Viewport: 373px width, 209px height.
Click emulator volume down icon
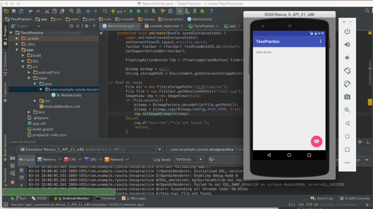pyautogui.click(x=347, y=58)
